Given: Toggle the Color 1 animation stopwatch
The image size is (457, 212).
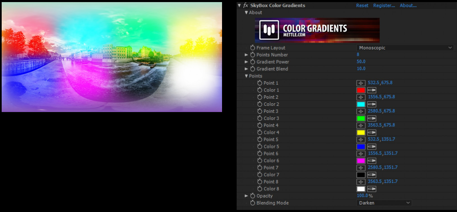Looking at the screenshot, I should pos(260,90).
